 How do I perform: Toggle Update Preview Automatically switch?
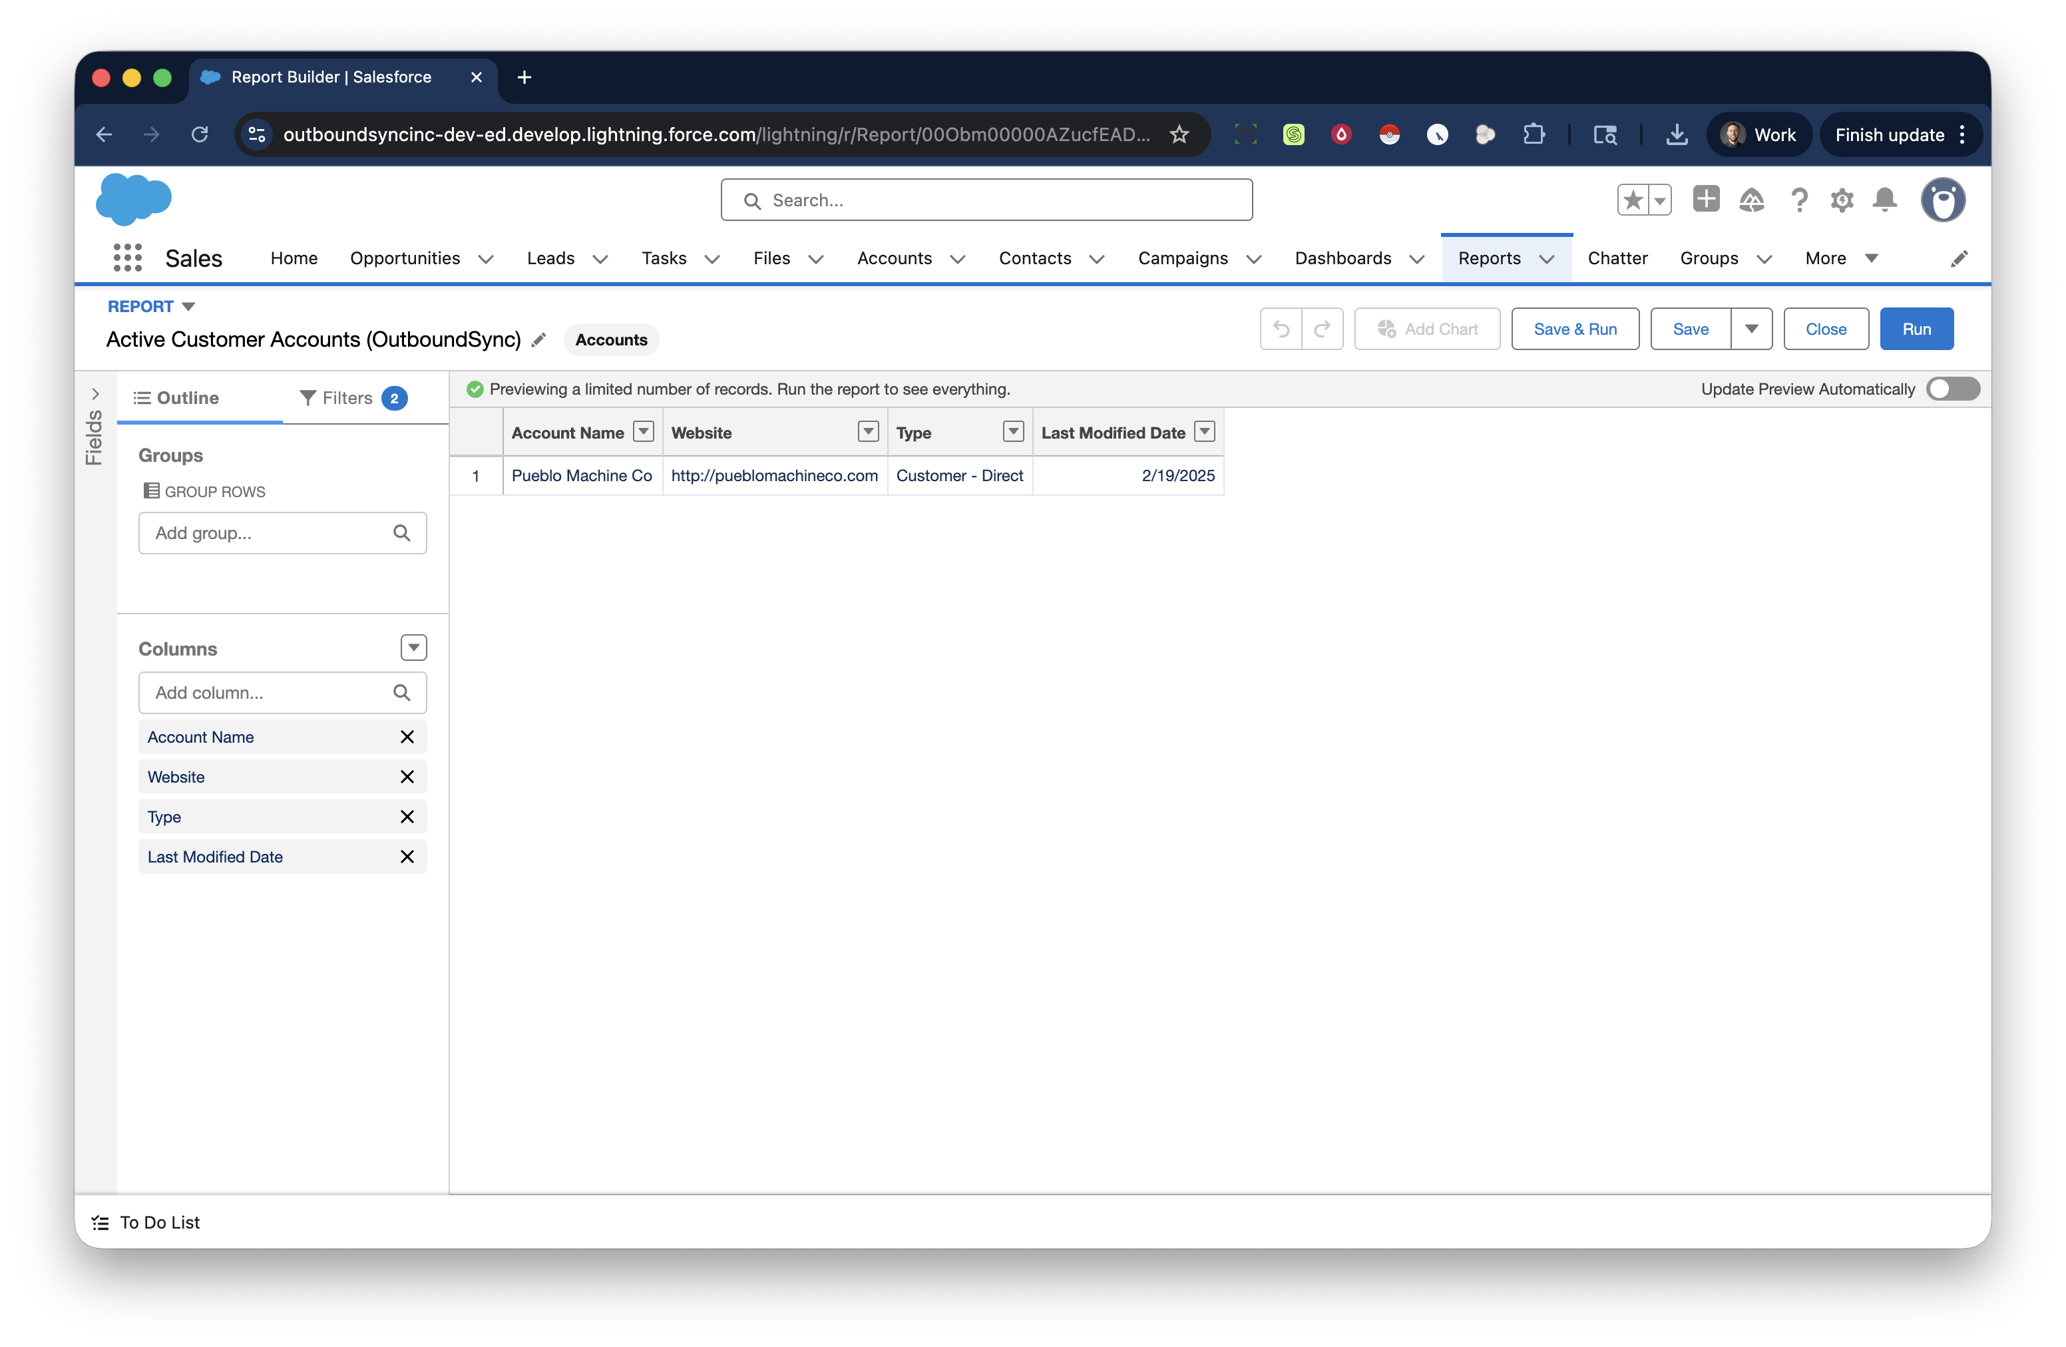(1953, 389)
